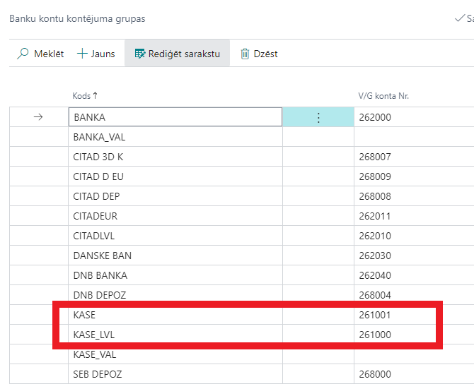Image resolution: width=474 pixels, height=384 pixels.
Task: Click the DANSKE BAN code cell
Action: (102, 256)
